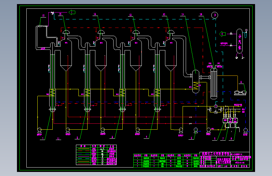This screenshot has width=272, height=176.
Task: Click callout number 13 label
Action: pyautogui.click(x=131, y=15)
